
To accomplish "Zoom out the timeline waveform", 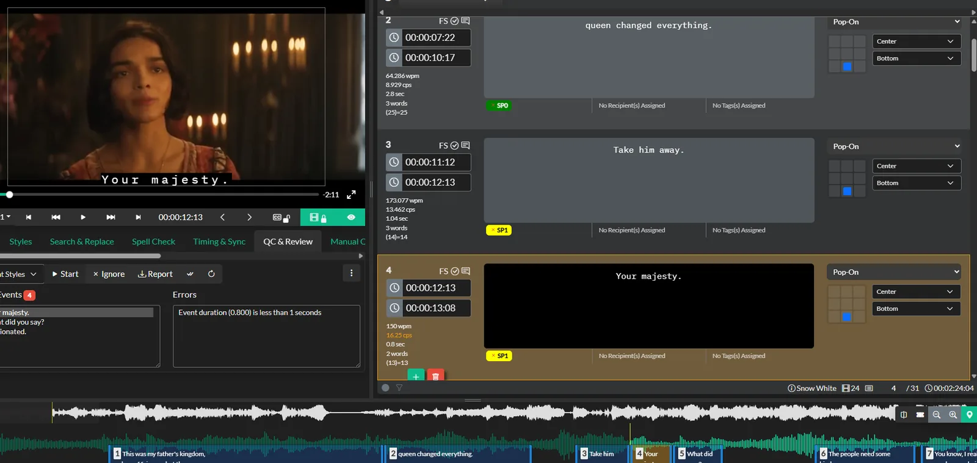I will [937, 415].
